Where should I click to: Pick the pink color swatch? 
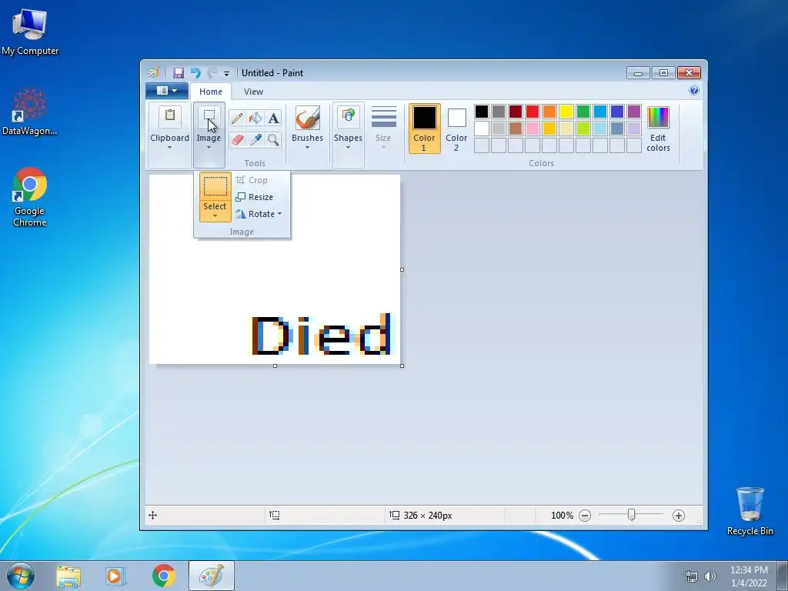(x=533, y=129)
